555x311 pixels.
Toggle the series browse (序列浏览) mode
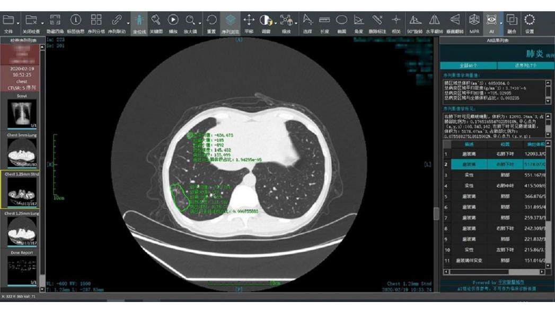[x=230, y=20]
